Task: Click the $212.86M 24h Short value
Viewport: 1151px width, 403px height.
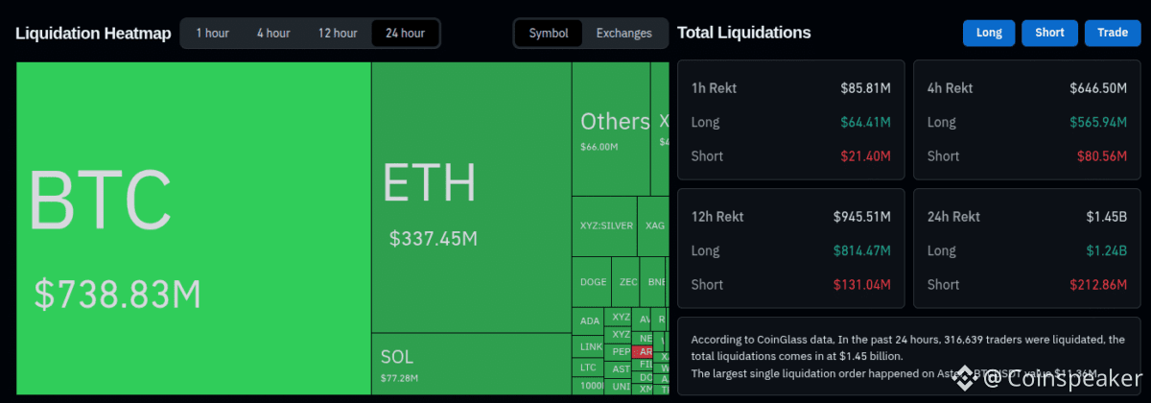Action: (1098, 284)
